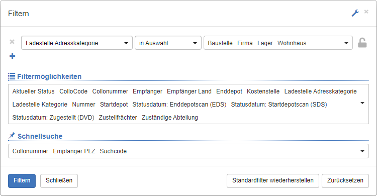Click the Enddepot filter option

pos(229,91)
